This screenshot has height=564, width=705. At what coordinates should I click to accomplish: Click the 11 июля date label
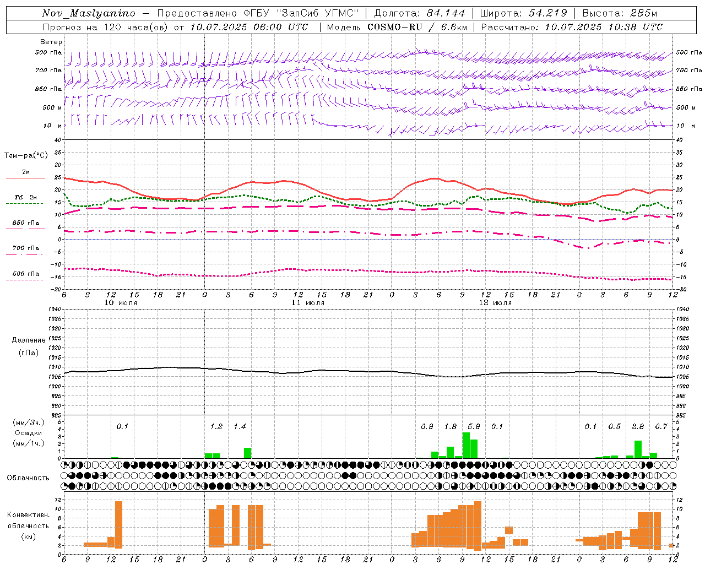[308, 303]
